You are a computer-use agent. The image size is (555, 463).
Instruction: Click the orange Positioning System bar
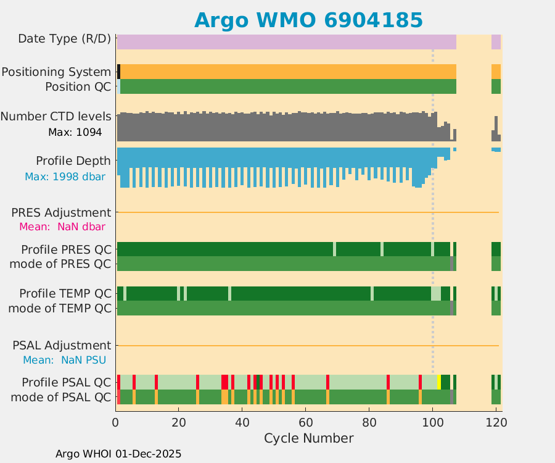pos(287,71)
